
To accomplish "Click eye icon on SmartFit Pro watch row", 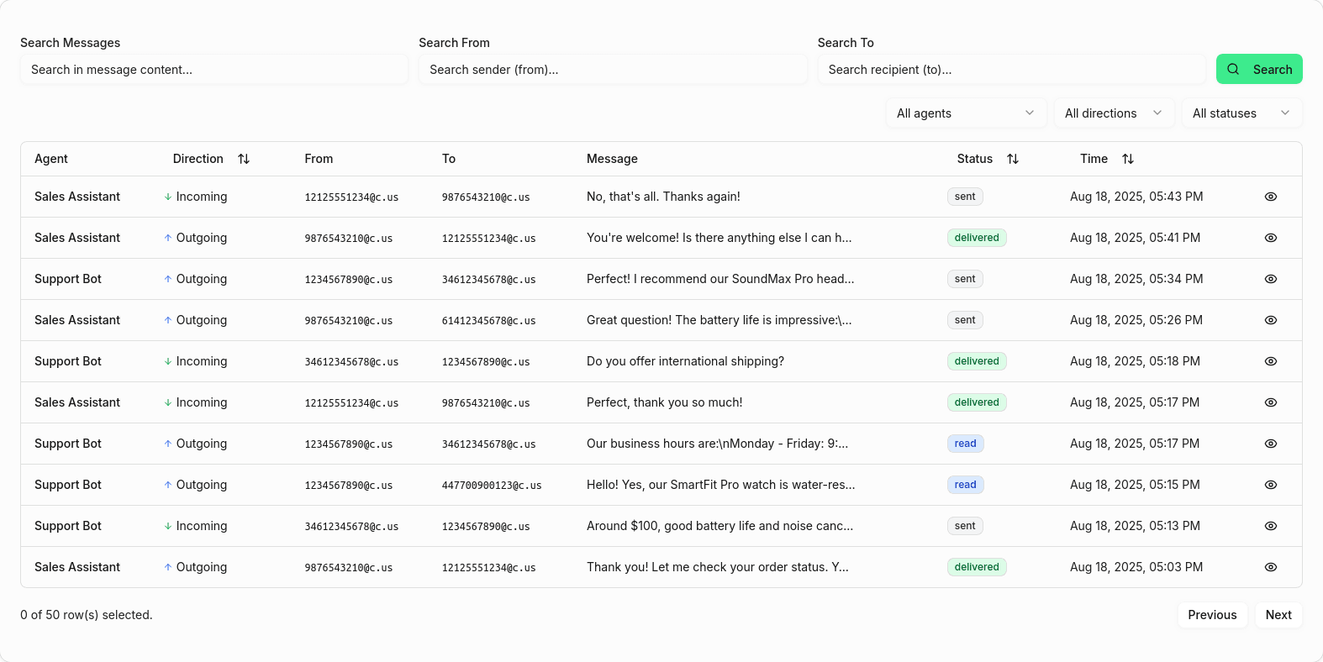I will (x=1270, y=485).
